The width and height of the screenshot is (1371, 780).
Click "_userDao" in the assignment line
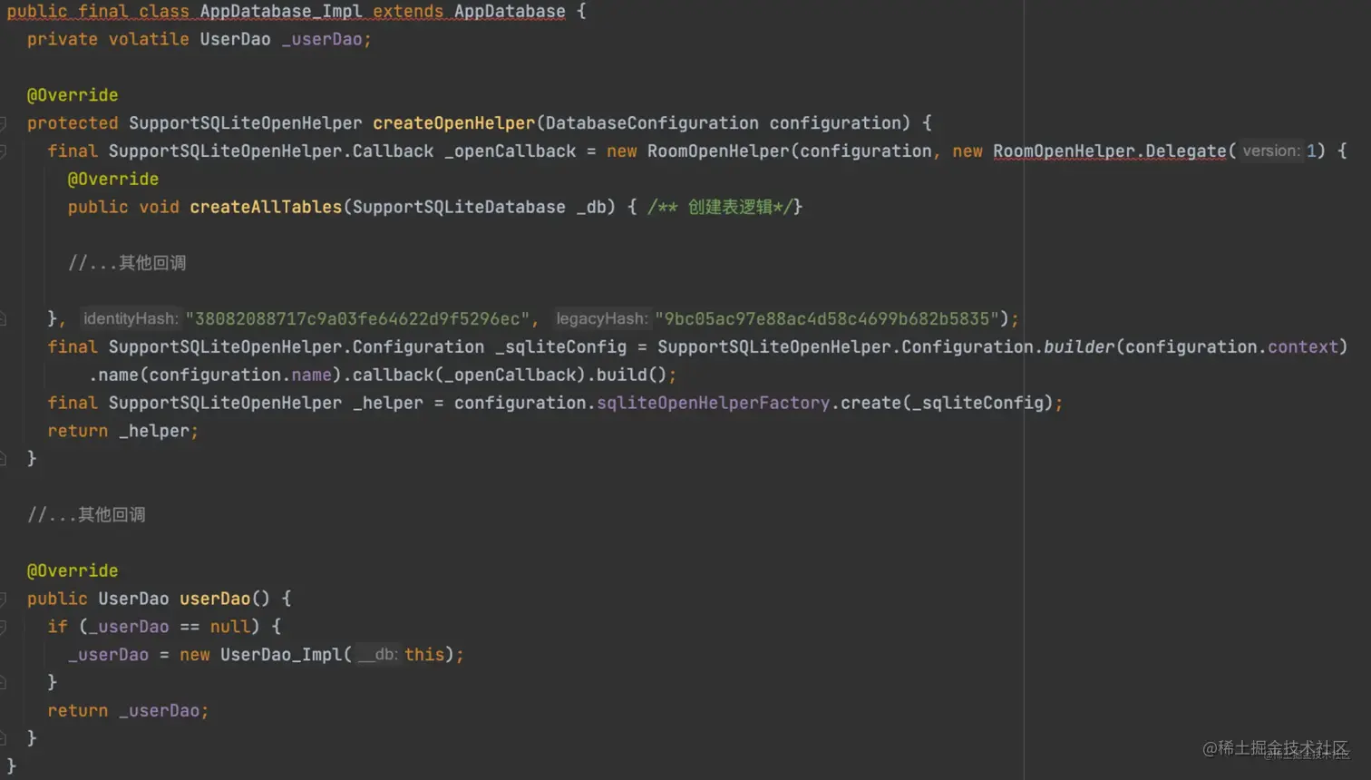click(x=109, y=656)
